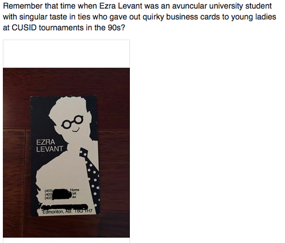Click the polka-dot tie illustration

point(91,175)
